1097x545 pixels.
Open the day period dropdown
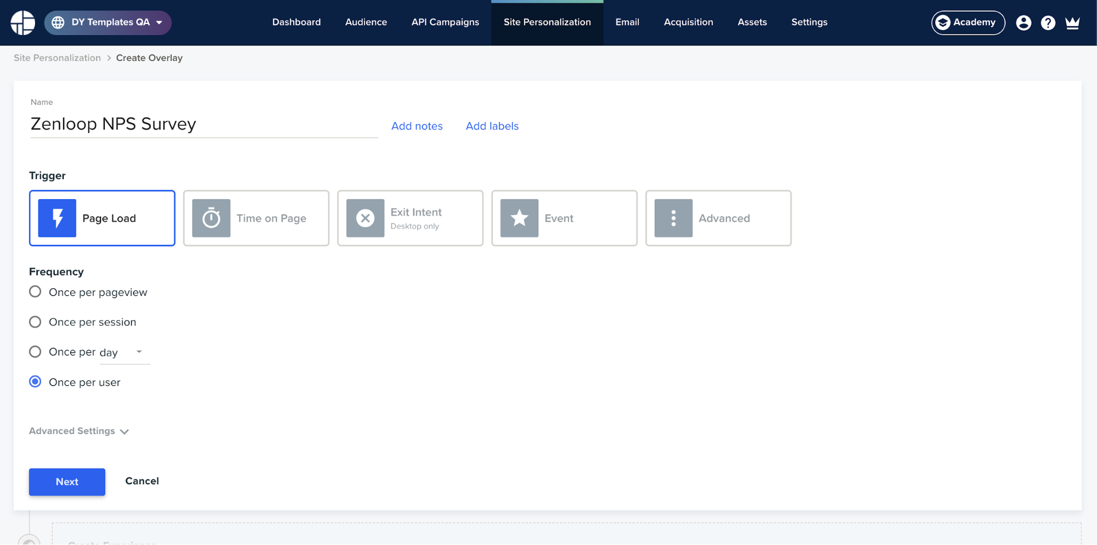pos(125,352)
